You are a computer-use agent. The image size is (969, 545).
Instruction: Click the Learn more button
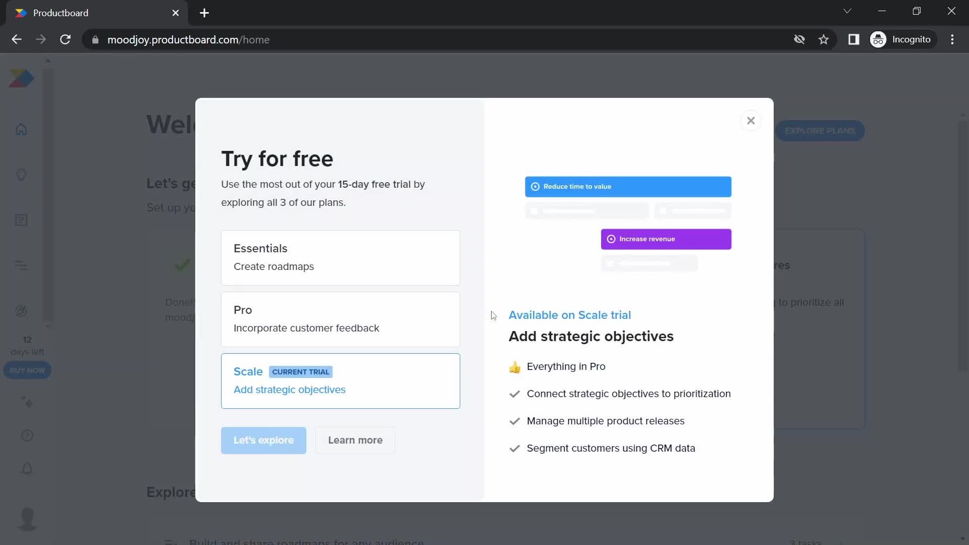click(x=355, y=441)
